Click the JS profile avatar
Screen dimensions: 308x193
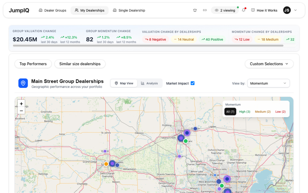(287, 10)
